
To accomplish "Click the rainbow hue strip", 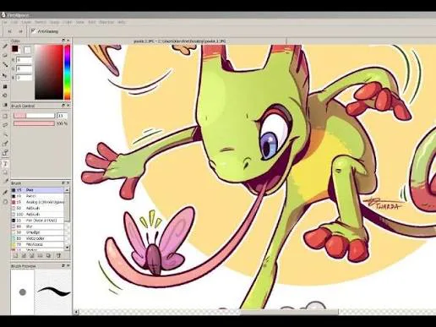I will click(x=67, y=72).
